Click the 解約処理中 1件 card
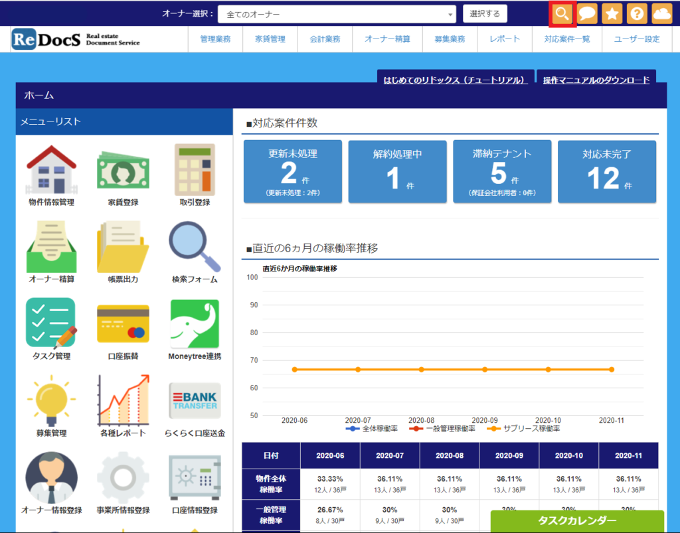This screenshot has width=680, height=533. tap(397, 172)
